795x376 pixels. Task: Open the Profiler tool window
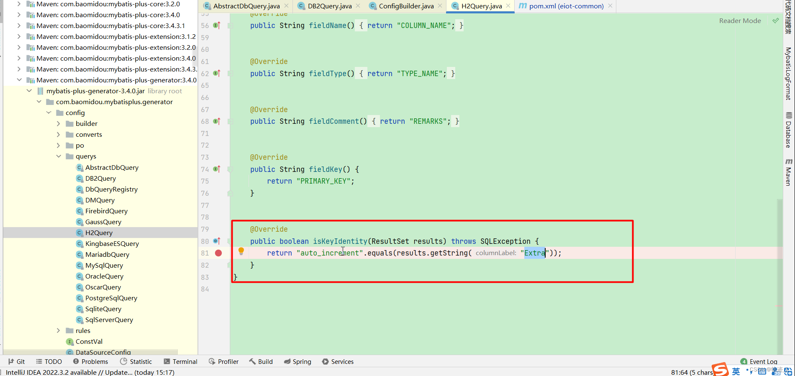point(223,361)
